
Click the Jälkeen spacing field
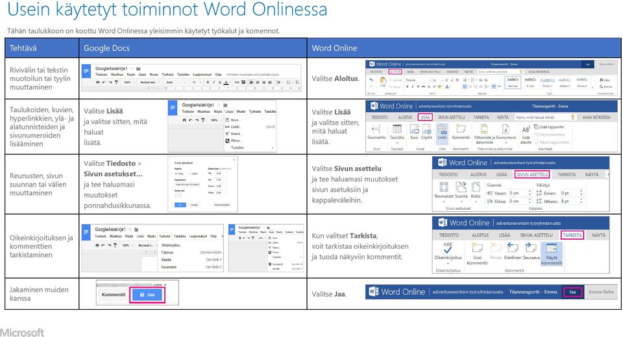tap(571, 202)
